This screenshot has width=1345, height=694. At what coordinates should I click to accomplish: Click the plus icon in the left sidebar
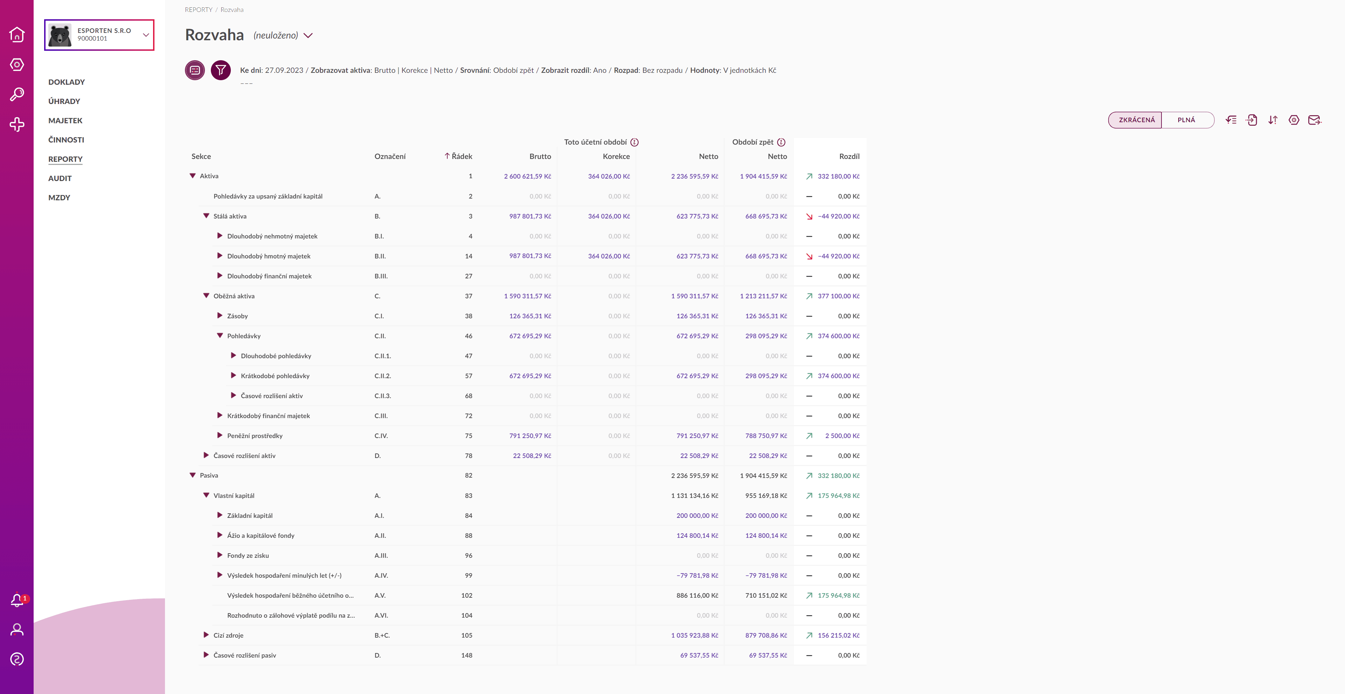click(17, 124)
